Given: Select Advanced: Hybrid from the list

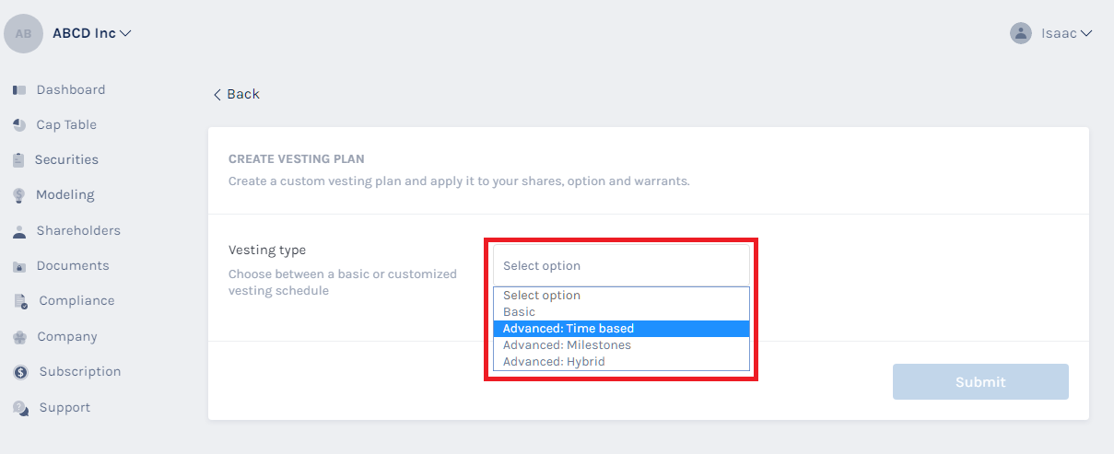Looking at the screenshot, I should coord(554,362).
